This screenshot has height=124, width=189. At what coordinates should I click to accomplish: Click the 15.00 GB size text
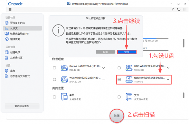click(139, 82)
